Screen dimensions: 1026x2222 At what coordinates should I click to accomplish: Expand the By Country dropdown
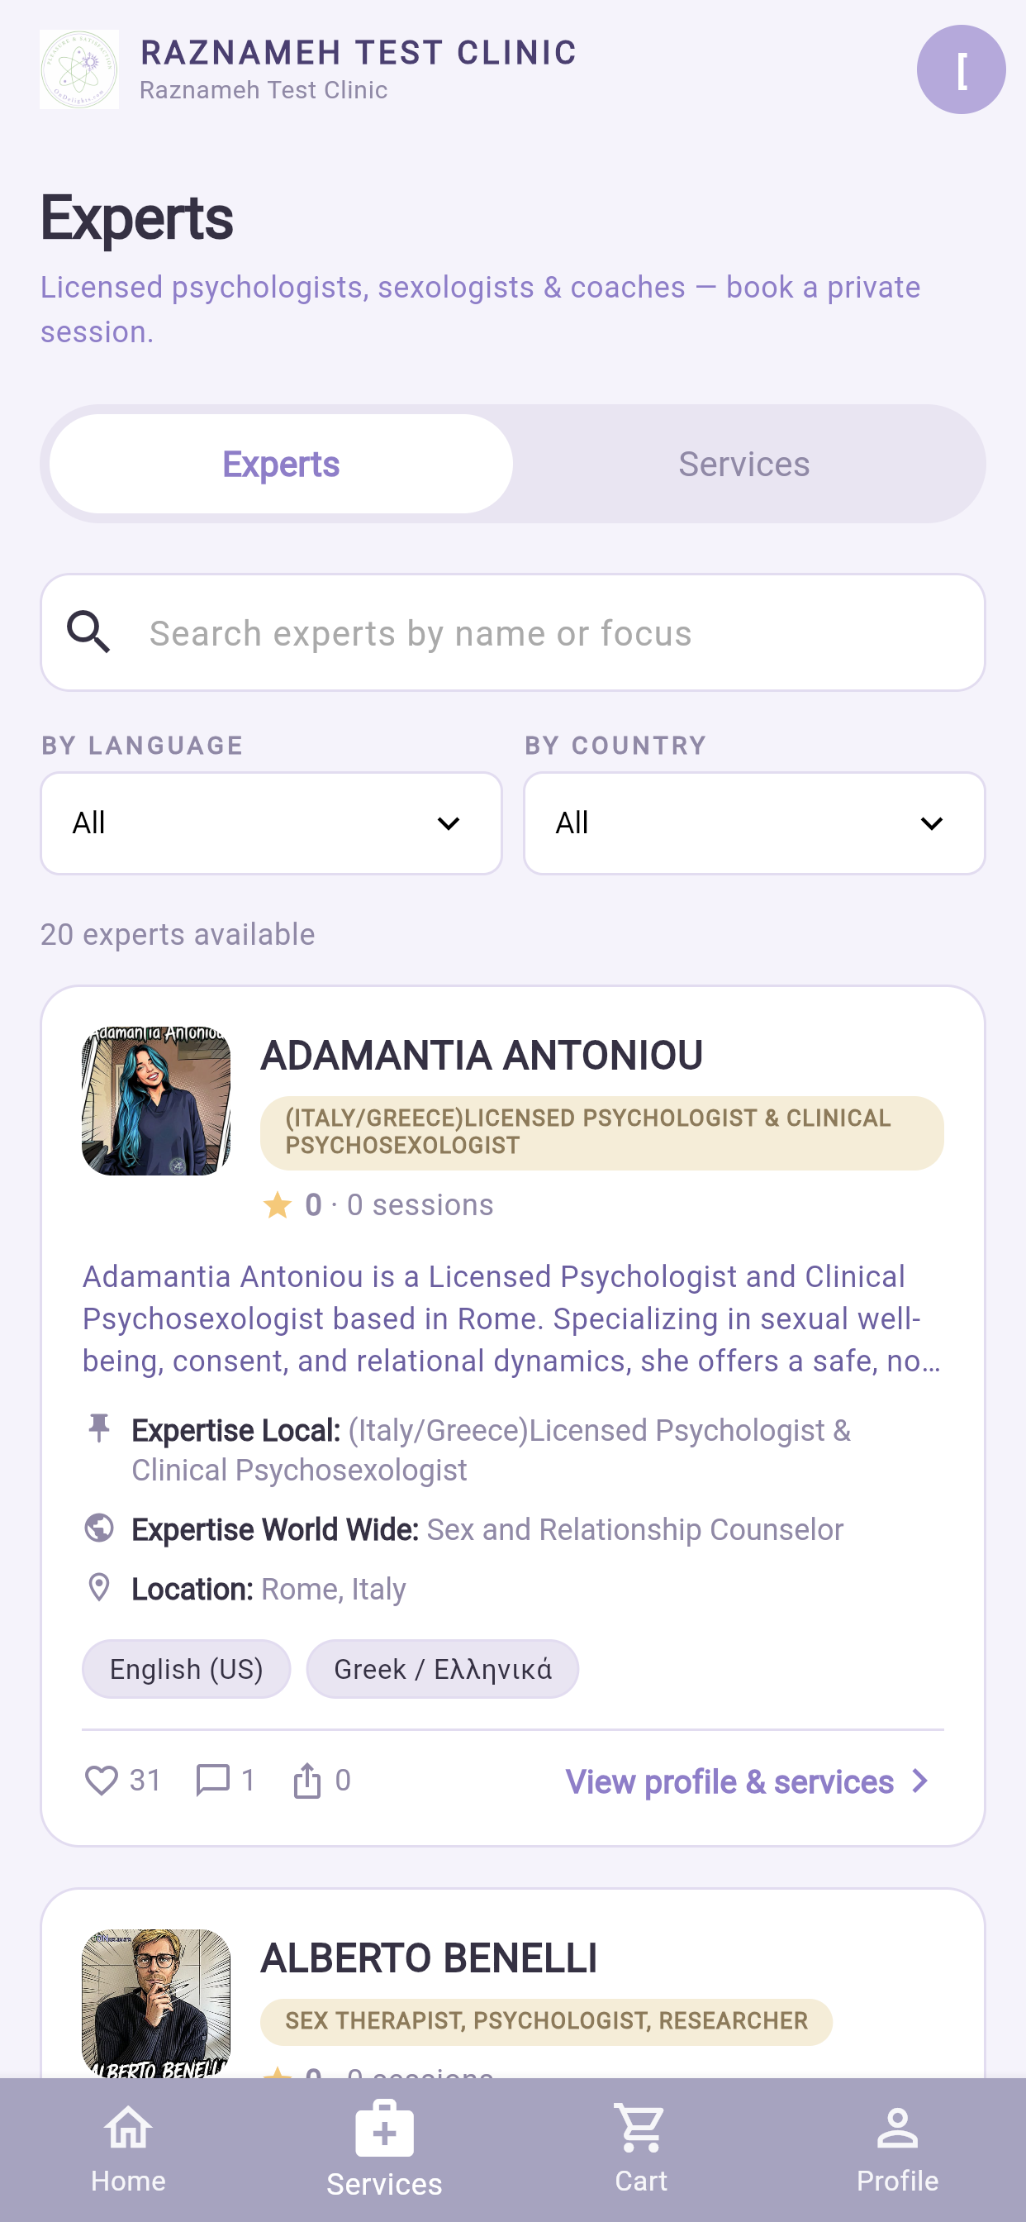pos(754,823)
